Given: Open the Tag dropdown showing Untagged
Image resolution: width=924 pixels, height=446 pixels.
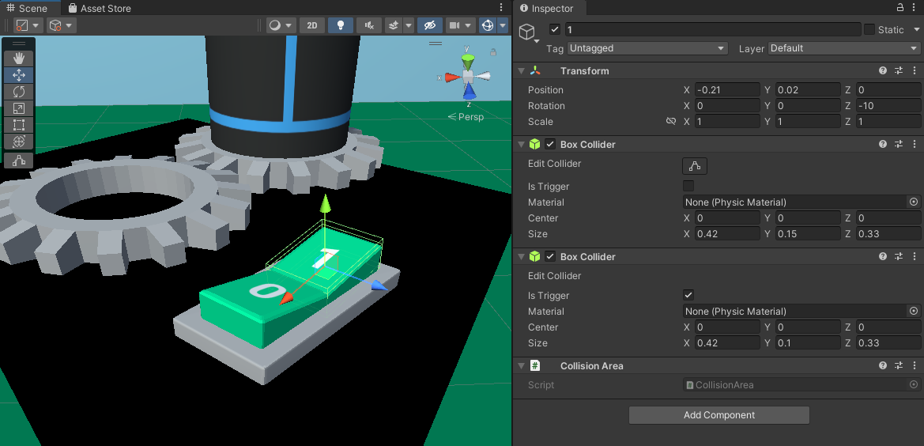Looking at the screenshot, I should click(x=647, y=48).
